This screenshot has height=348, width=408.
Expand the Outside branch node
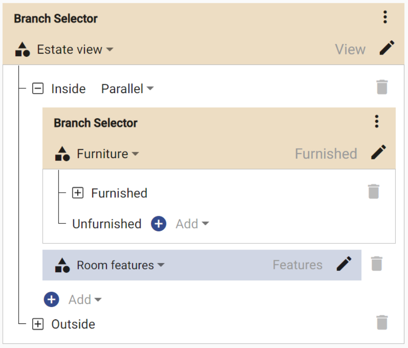pyautogui.click(x=38, y=324)
